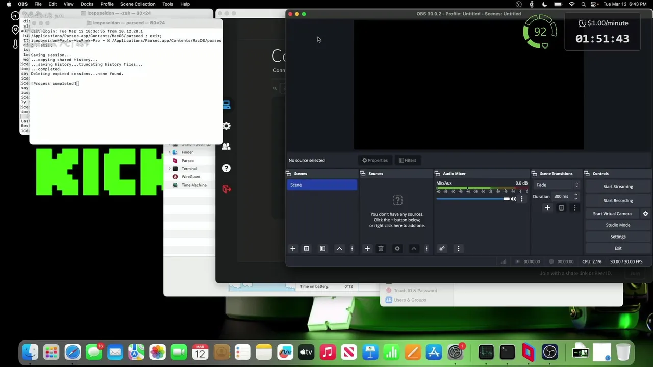Pop out the Scenes dock panel icon
The width and height of the screenshot is (653, 367).
click(288, 174)
